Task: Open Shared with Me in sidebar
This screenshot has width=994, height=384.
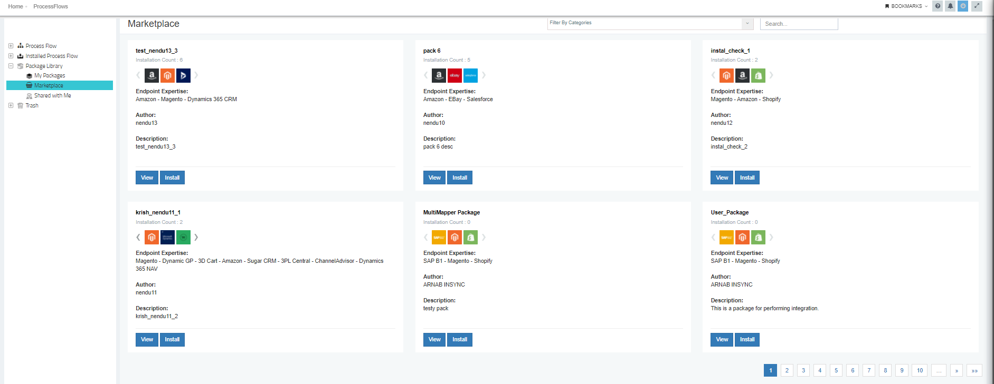Action: coord(52,96)
